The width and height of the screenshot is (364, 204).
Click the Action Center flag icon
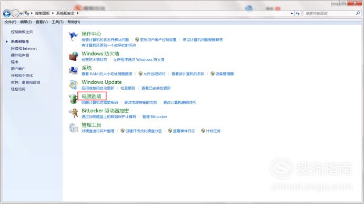tap(73, 36)
